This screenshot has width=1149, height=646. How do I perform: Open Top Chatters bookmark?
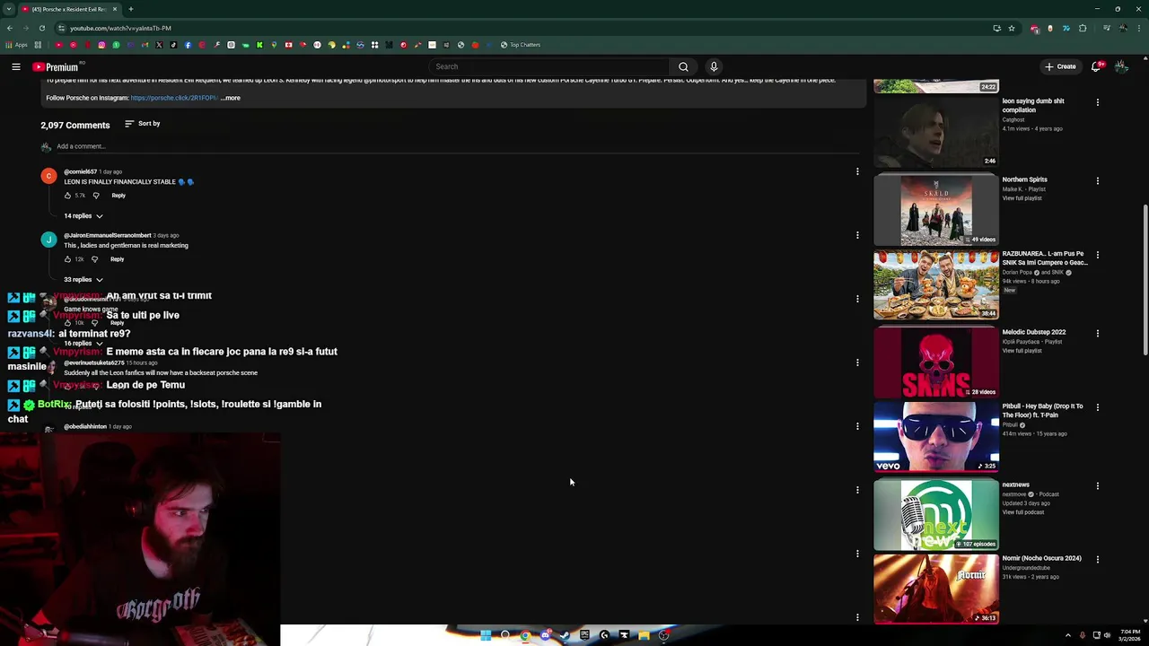(521, 45)
